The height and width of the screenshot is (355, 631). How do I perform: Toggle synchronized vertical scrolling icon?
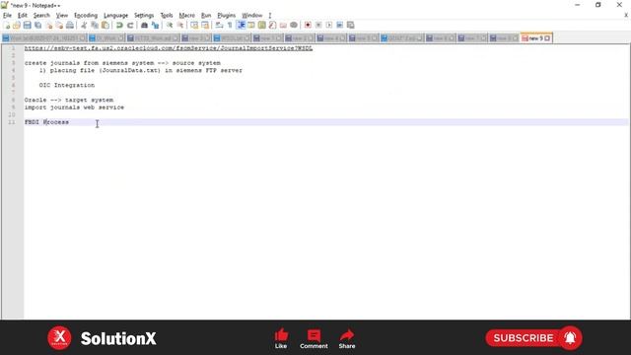coord(194,25)
